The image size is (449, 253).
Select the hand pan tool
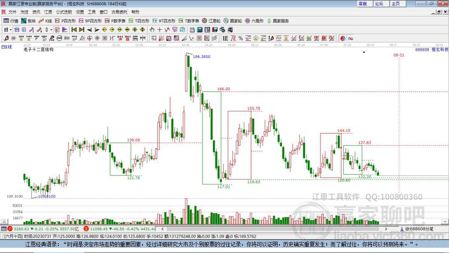tap(152, 29)
